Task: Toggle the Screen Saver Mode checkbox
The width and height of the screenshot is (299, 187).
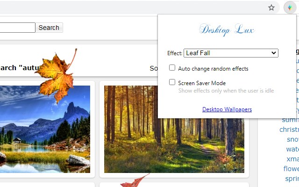Action: (x=172, y=82)
